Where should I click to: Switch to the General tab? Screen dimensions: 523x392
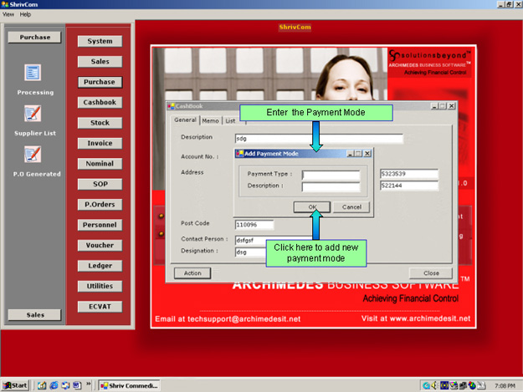pyautogui.click(x=185, y=120)
